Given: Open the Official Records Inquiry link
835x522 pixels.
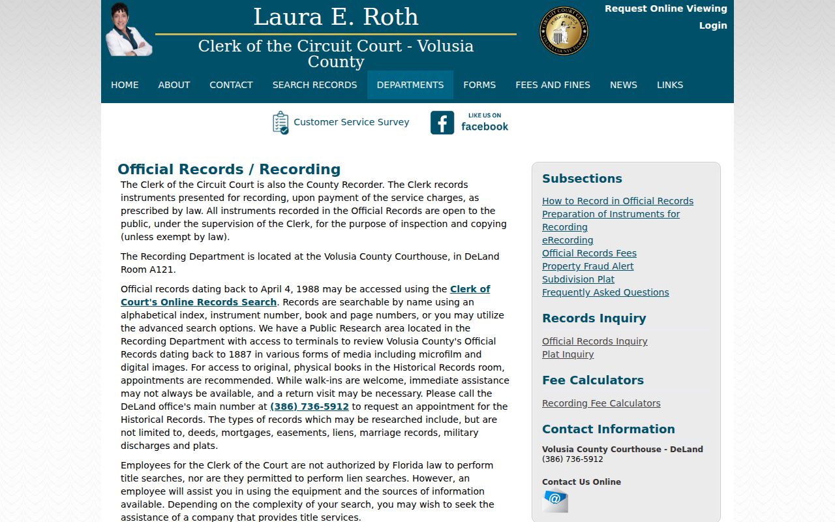Looking at the screenshot, I should tap(595, 341).
